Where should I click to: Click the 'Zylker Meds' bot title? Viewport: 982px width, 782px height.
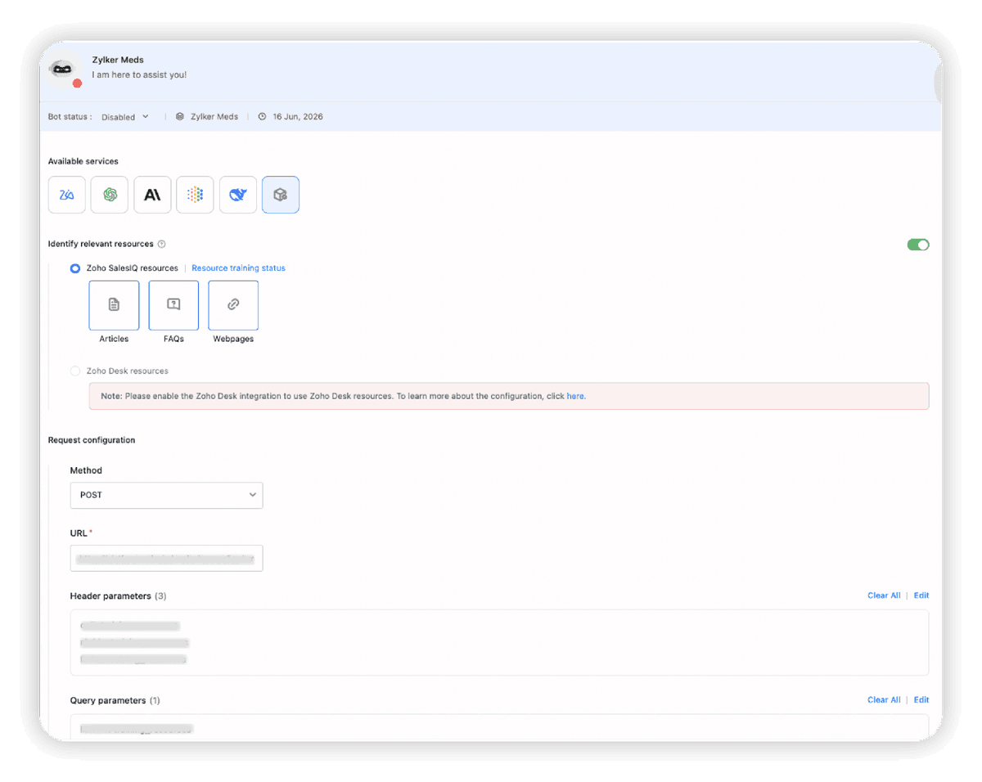pyautogui.click(x=118, y=60)
